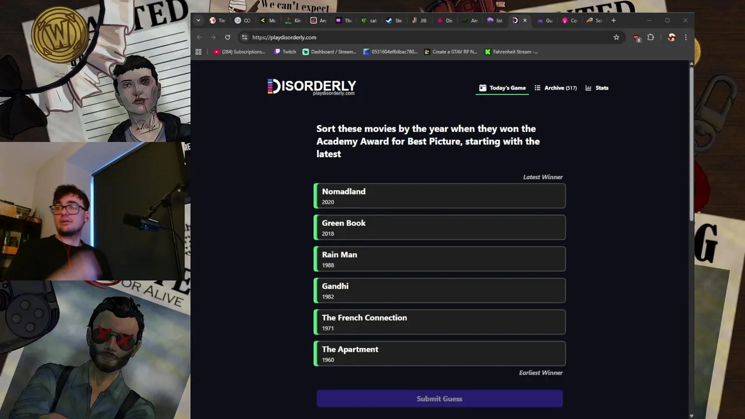Image resolution: width=745 pixels, height=419 pixels.
Task: Switch to the 'Kin' browser tab
Action: 293,20
